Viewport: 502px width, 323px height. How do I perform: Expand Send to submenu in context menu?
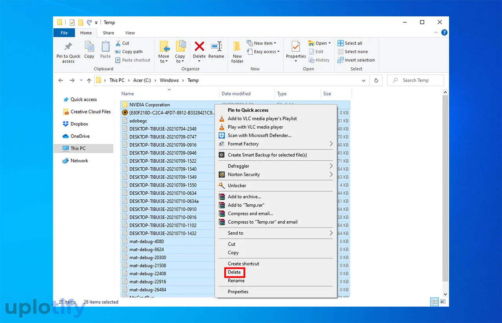(331, 233)
